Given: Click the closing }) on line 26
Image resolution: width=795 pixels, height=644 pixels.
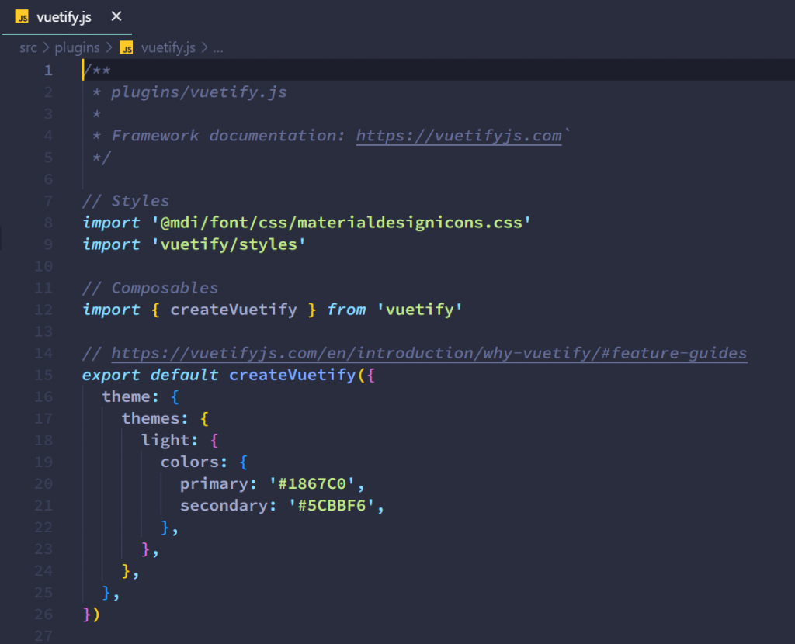Looking at the screenshot, I should [x=92, y=614].
